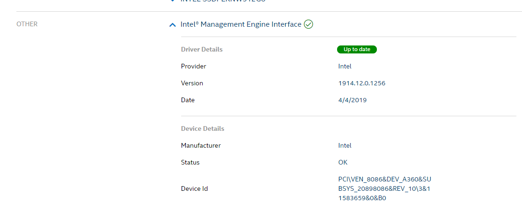Expand the partially visible SSD entry chevron
This screenshot has width=522, height=218.
(172, 1)
